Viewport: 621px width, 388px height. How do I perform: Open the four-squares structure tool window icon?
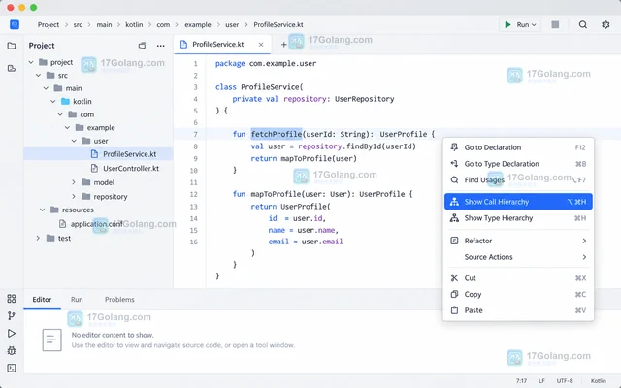pyautogui.click(x=12, y=299)
